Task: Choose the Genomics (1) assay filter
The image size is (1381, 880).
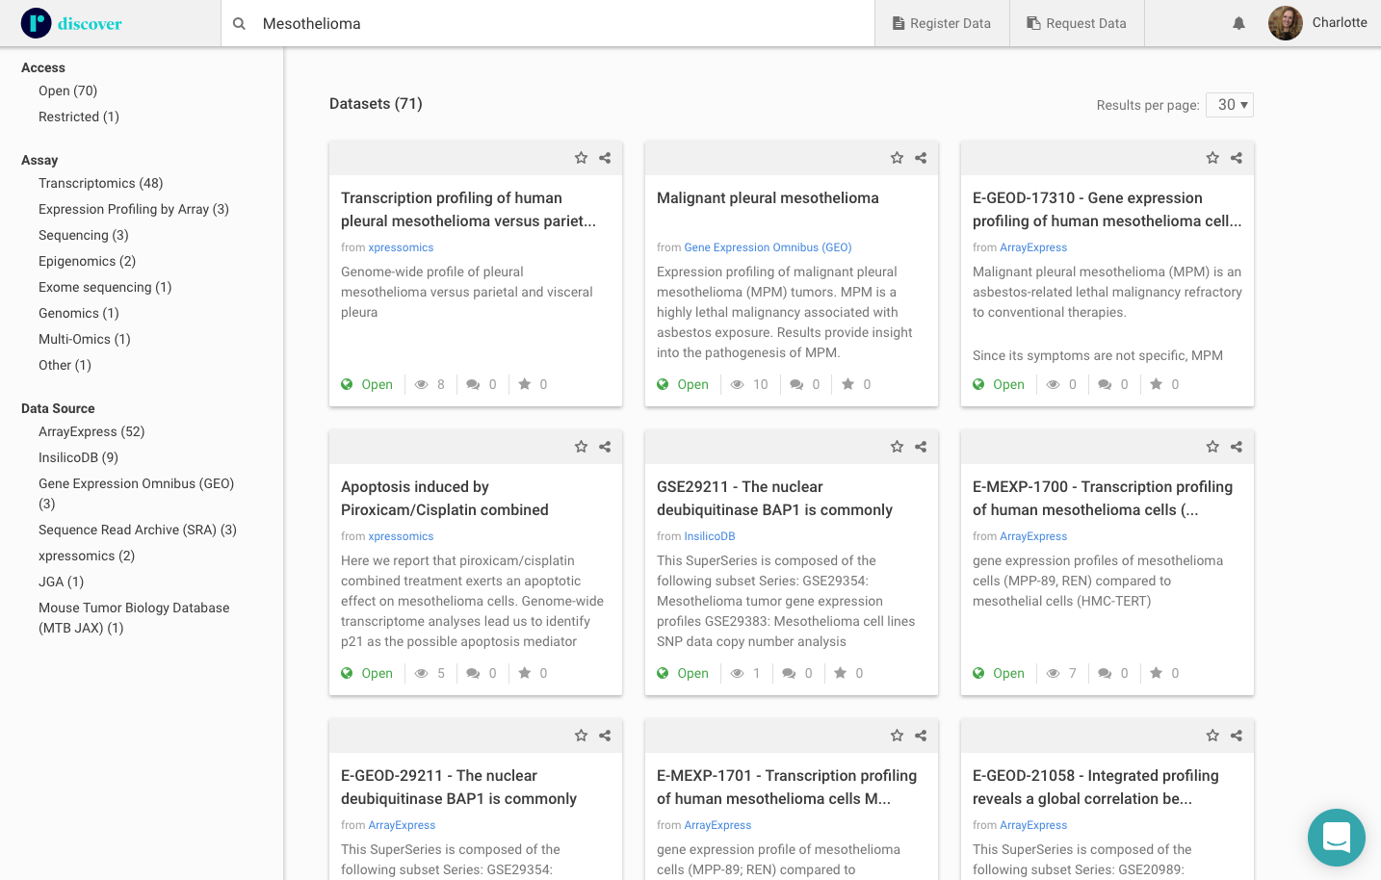Action: 79,313
